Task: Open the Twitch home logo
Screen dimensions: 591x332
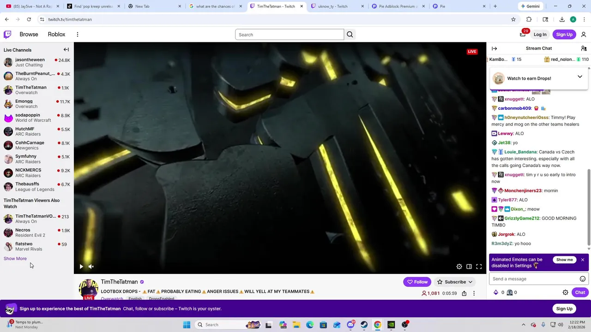Action: click(7, 35)
